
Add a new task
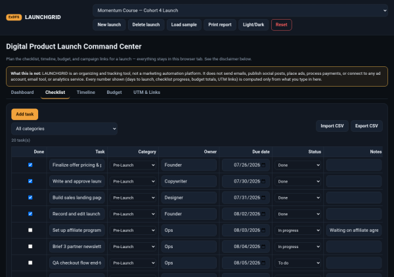[x=25, y=114]
